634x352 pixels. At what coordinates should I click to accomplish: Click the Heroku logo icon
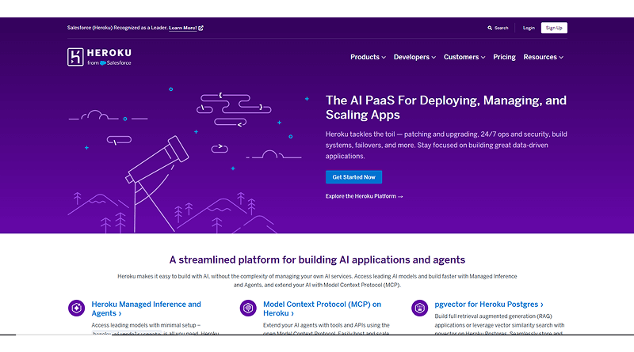click(x=76, y=57)
